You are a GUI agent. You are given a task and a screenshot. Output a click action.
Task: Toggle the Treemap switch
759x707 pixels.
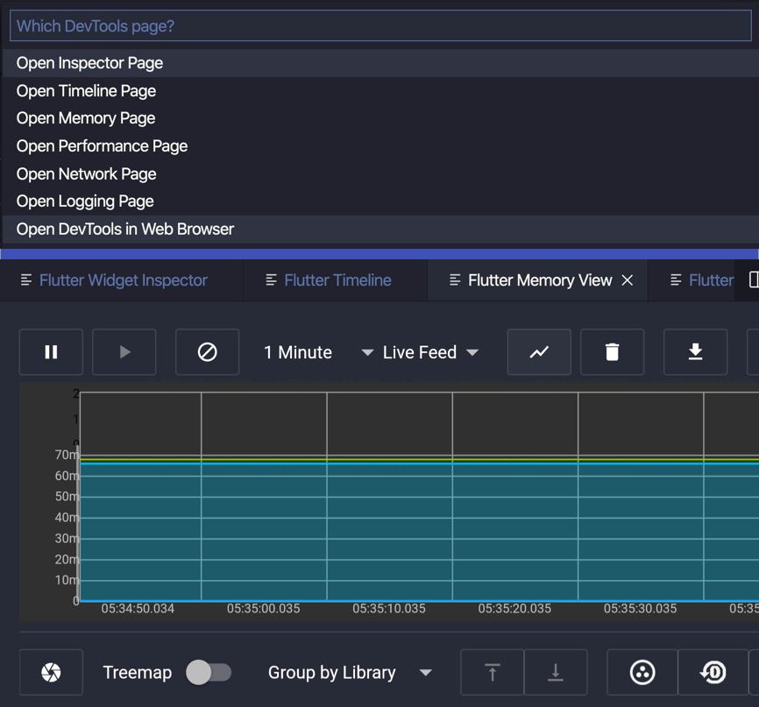(x=209, y=672)
